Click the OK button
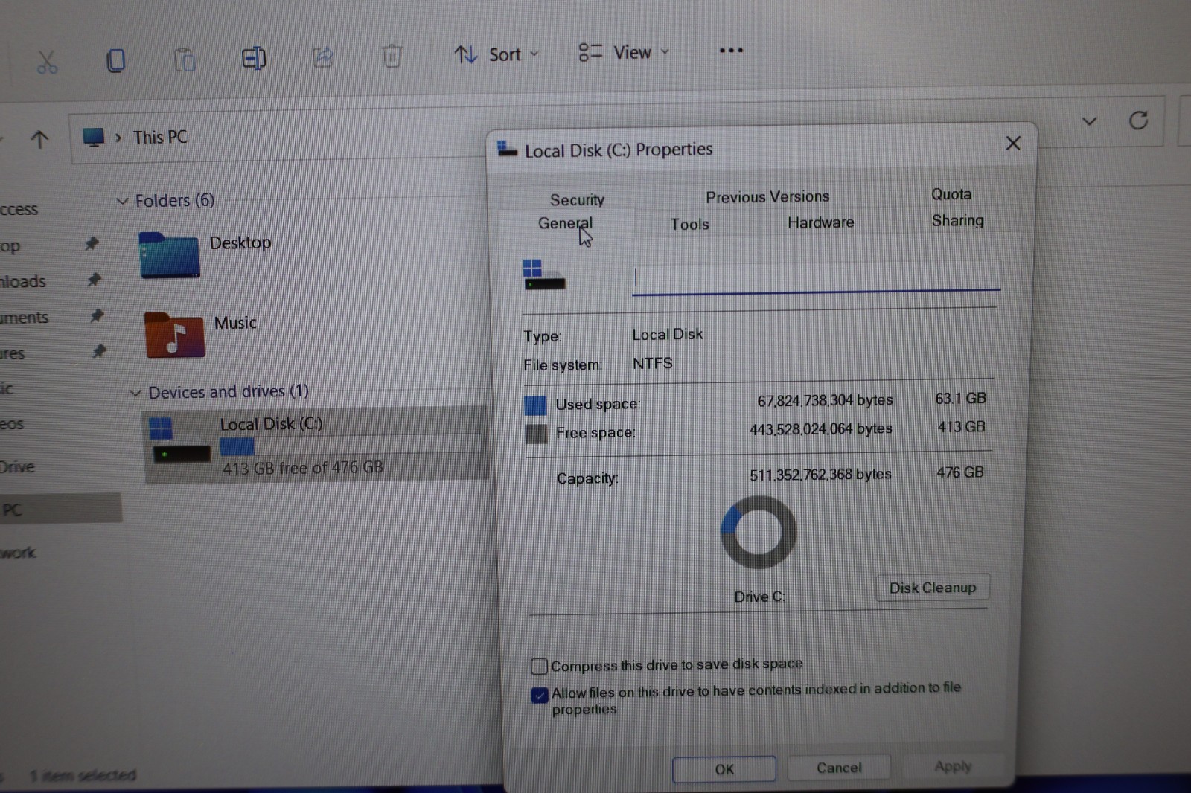Image resolution: width=1191 pixels, height=793 pixels. pos(724,769)
